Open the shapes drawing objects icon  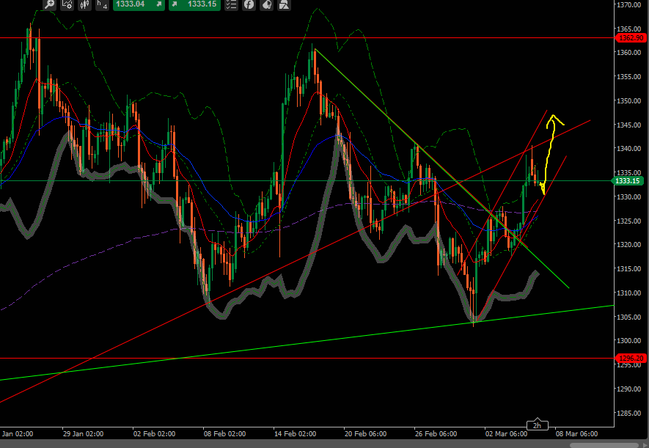[x=284, y=4]
